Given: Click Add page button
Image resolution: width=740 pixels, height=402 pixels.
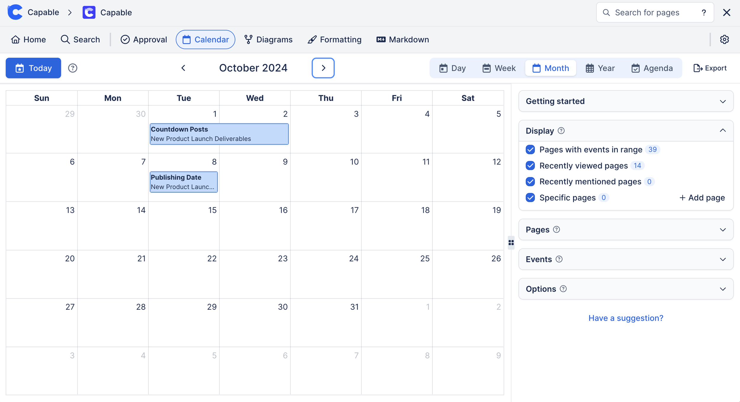Looking at the screenshot, I should (x=702, y=197).
